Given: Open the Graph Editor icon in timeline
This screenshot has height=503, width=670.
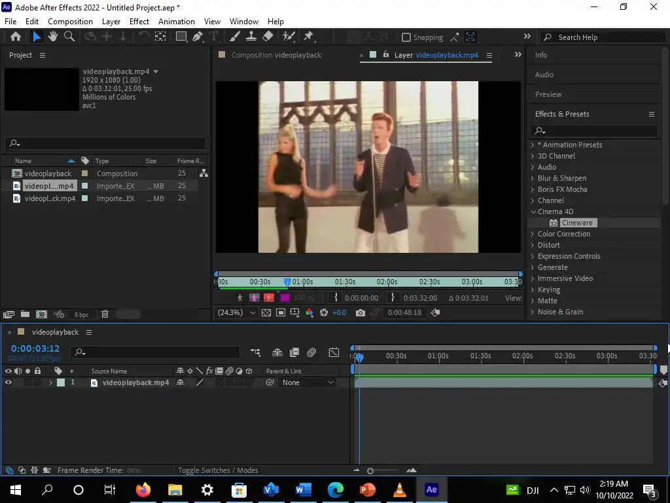Looking at the screenshot, I should (334, 352).
